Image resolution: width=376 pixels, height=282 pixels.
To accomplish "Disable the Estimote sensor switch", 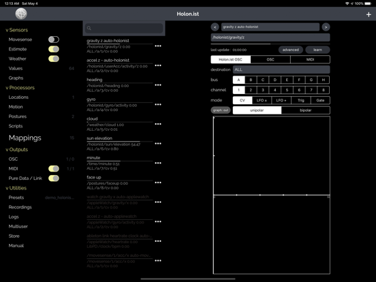I will (54, 49).
